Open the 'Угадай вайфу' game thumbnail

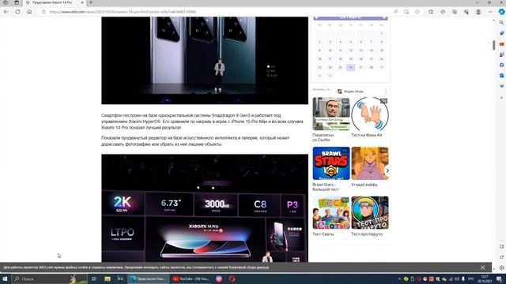pyautogui.click(x=370, y=163)
